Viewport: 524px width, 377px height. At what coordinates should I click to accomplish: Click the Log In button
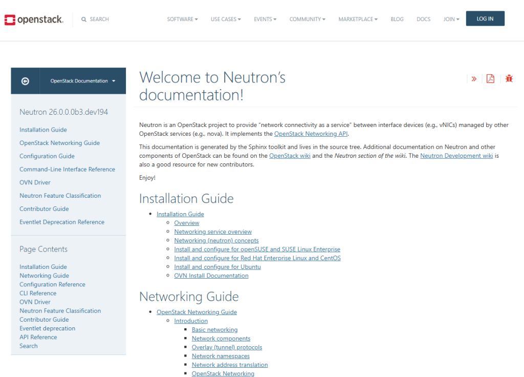pyautogui.click(x=485, y=19)
